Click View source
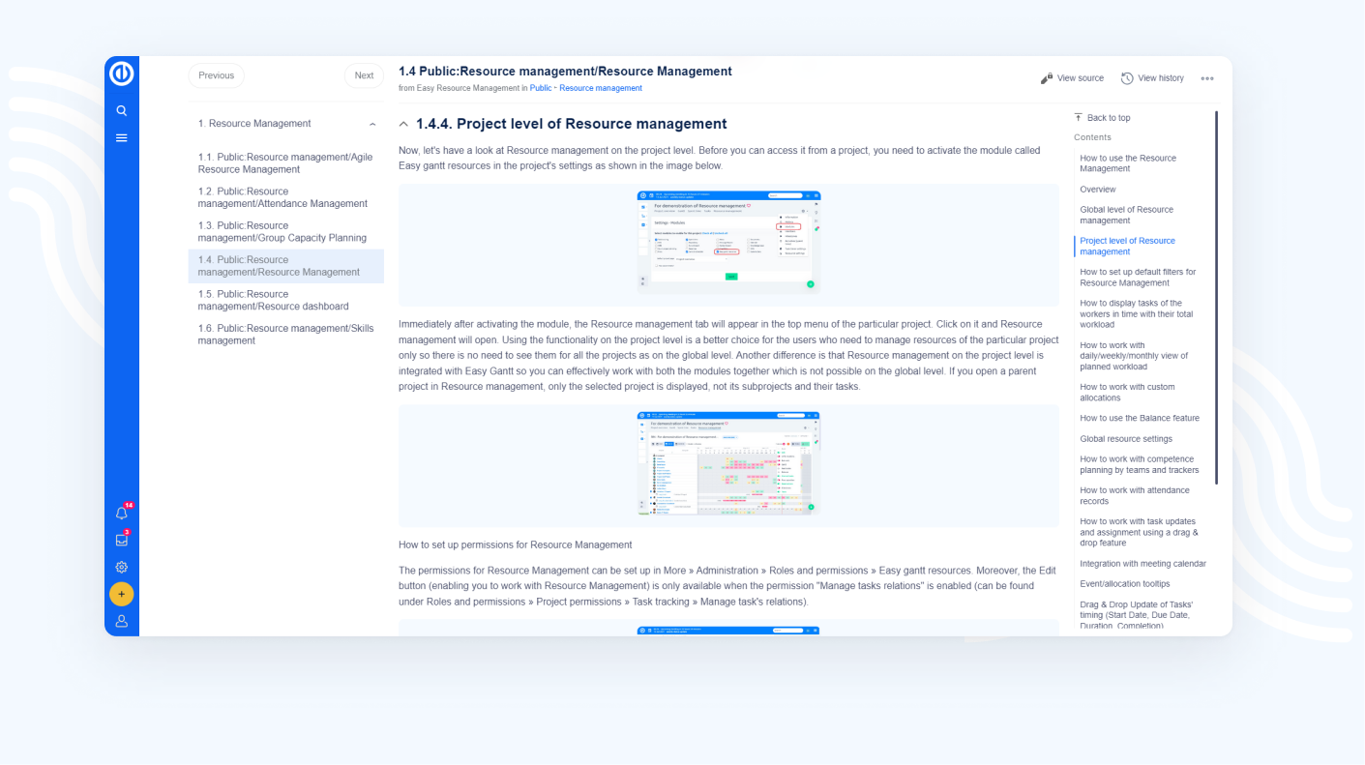The image size is (1365, 765). [x=1072, y=78]
